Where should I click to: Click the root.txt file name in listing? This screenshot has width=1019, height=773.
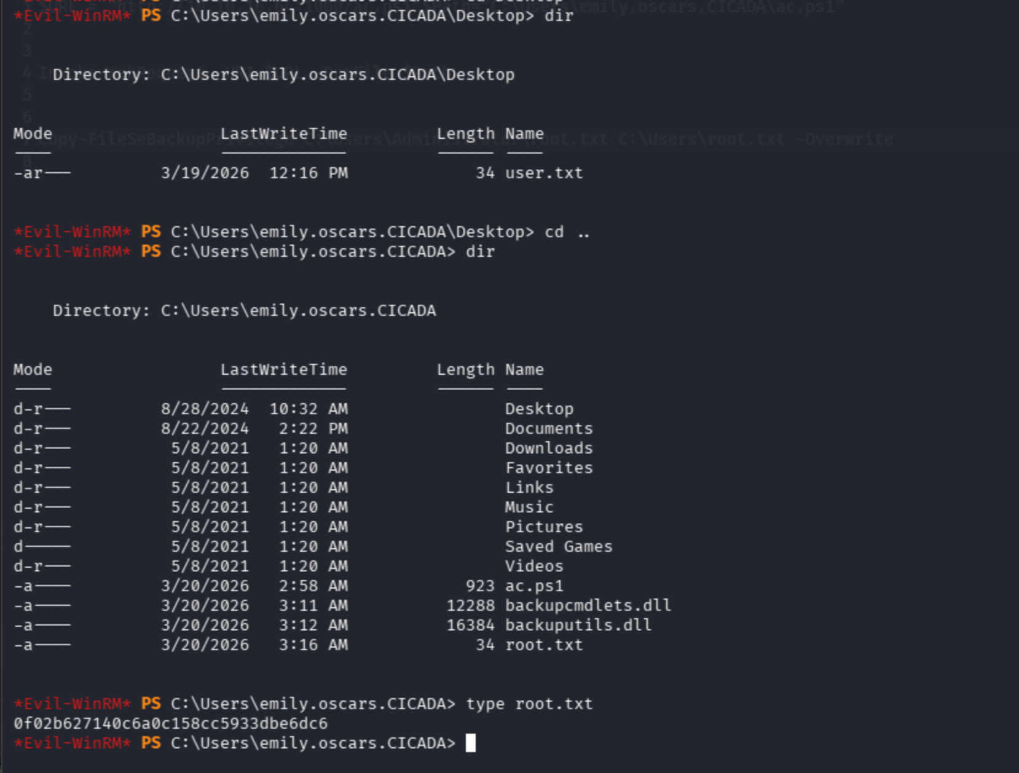point(543,645)
